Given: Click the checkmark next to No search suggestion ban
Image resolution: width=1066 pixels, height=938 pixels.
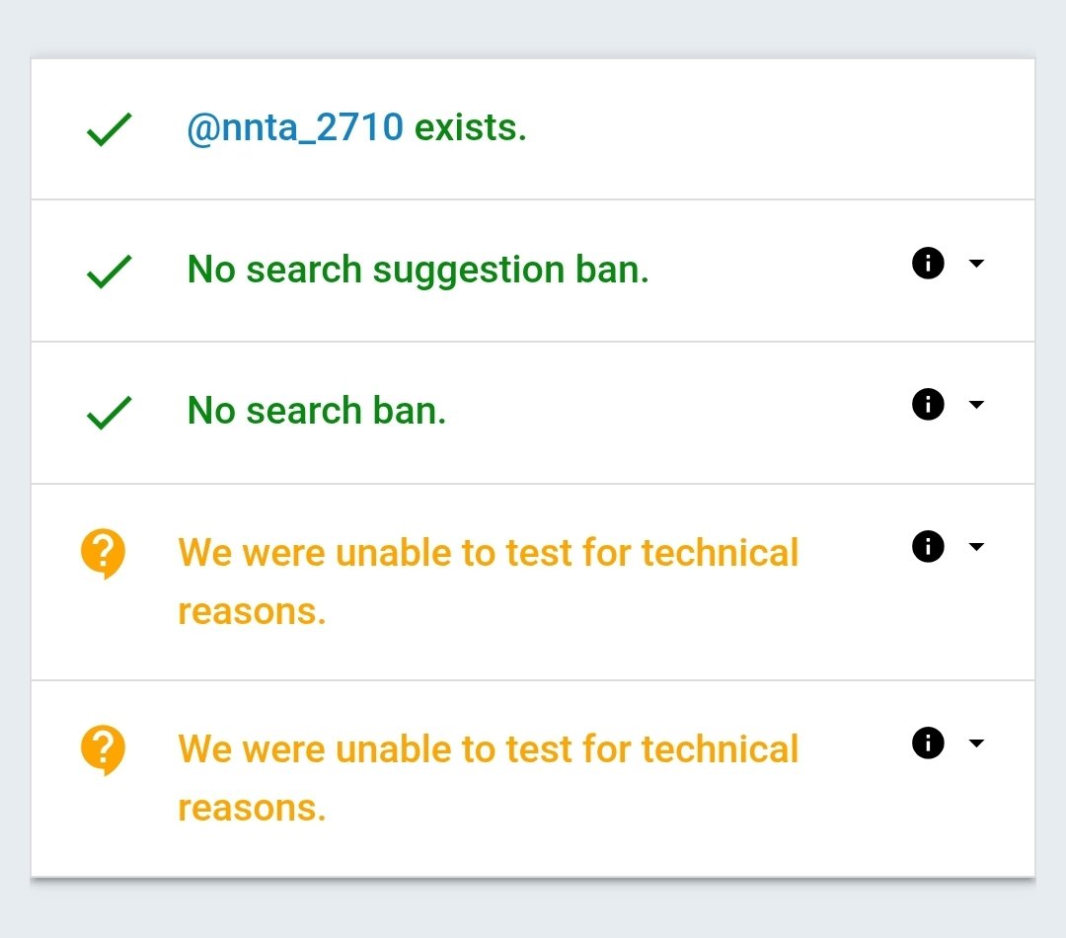Looking at the screenshot, I should click(x=110, y=271).
